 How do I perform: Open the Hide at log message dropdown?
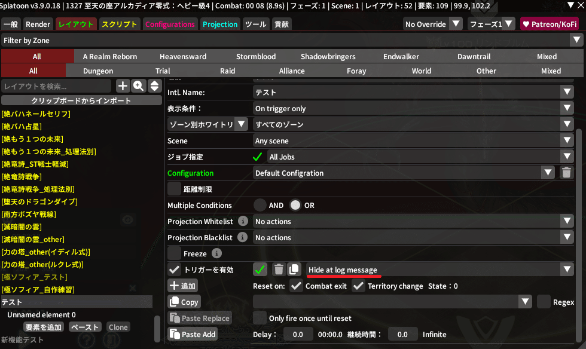[x=439, y=270]
